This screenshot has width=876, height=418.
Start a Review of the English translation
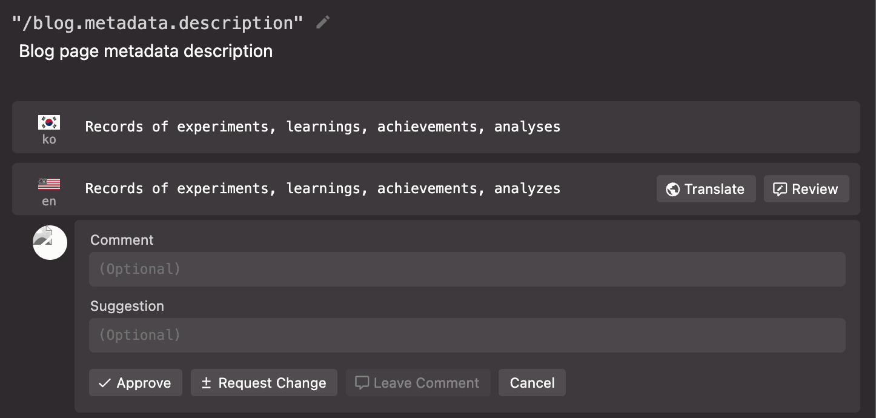[x=806, y=189]
